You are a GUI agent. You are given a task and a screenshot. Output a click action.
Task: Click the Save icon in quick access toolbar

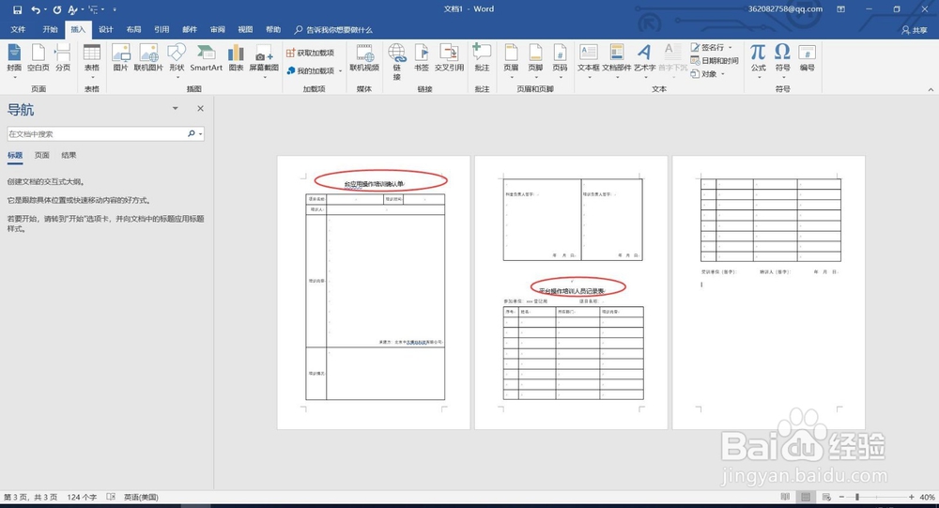point(17,9)
